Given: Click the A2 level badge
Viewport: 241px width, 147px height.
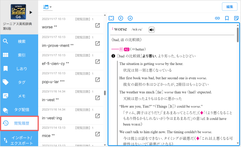Looking at the screenshot, I should [126, 49].
